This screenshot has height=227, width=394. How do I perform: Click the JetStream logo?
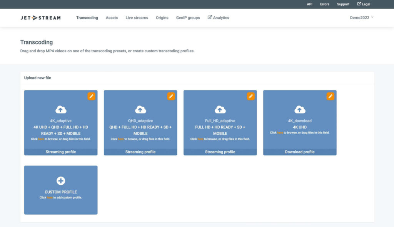click(x=40, y=17)
